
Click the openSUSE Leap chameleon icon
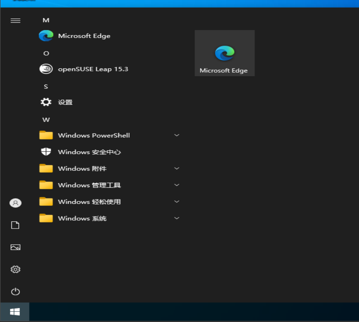46,69
